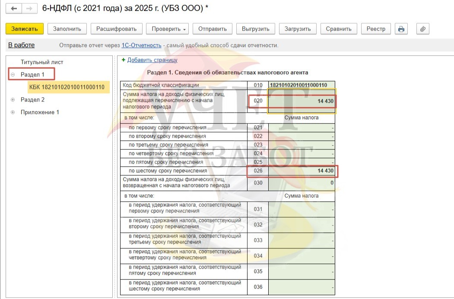Screen dimensions: 454x299
Task: Click the paperclip attachments icon
Action: tap(423, 29)
